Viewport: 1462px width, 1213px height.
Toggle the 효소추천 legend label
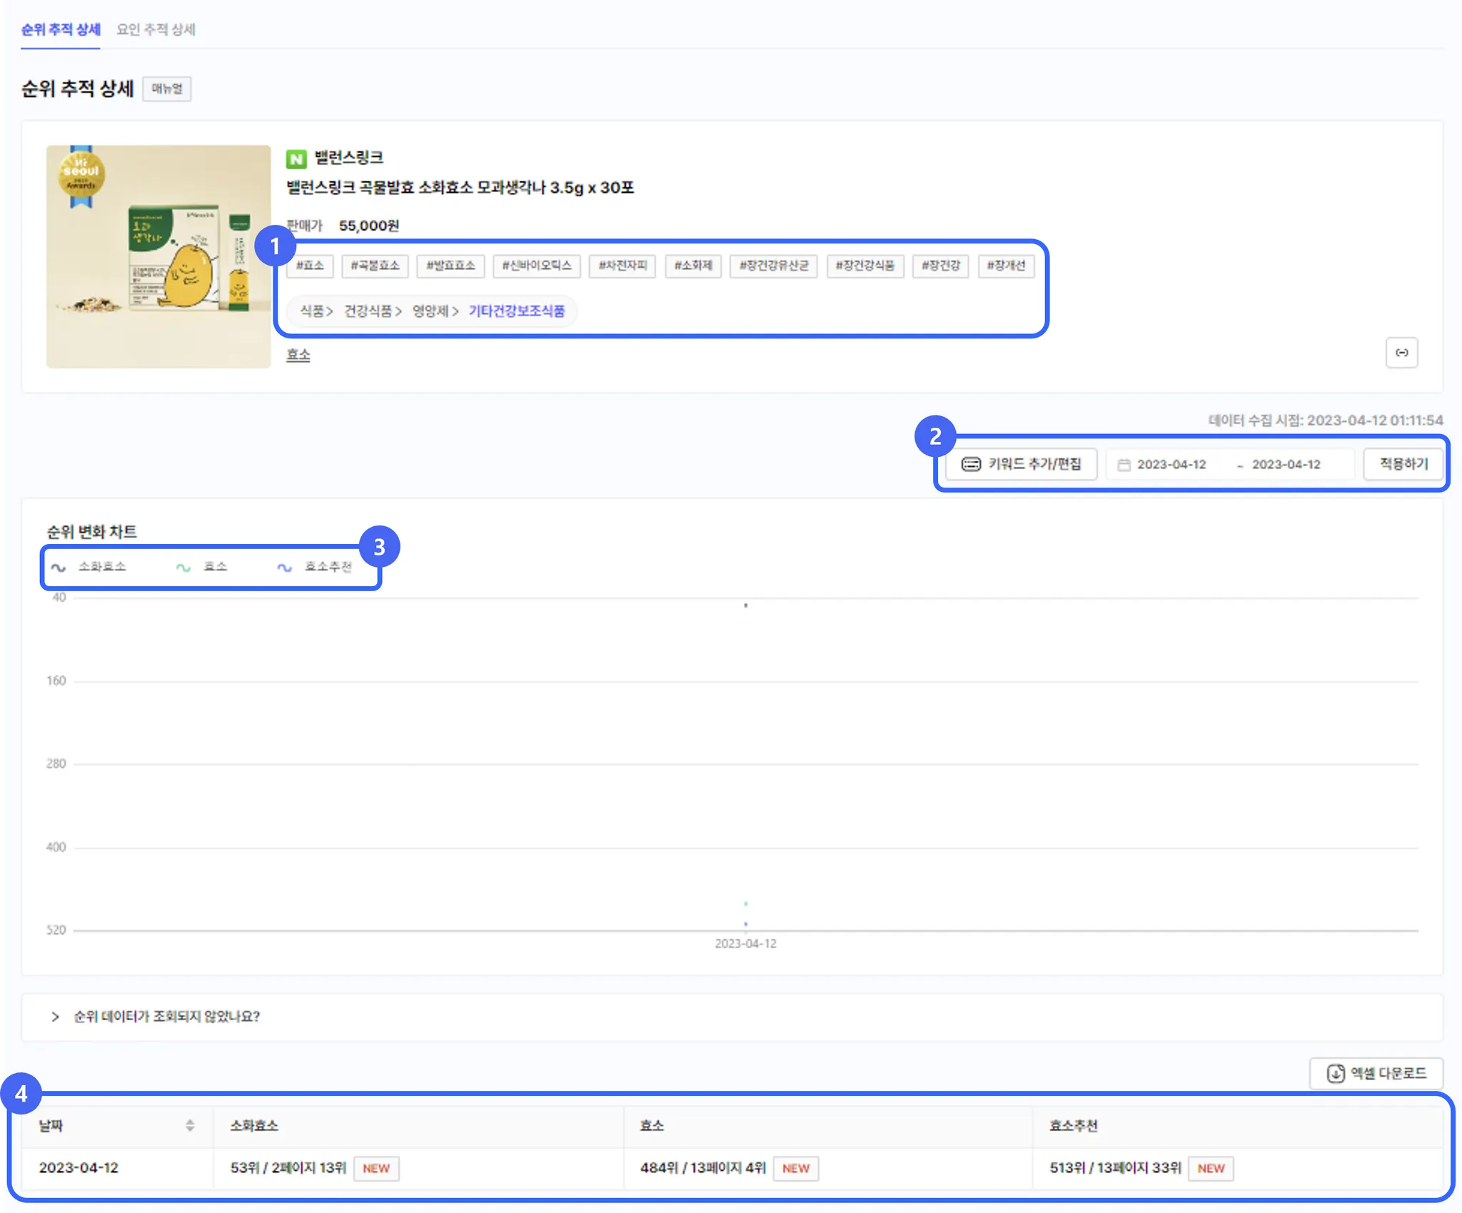pyautogui.click(x=328, y=567)
